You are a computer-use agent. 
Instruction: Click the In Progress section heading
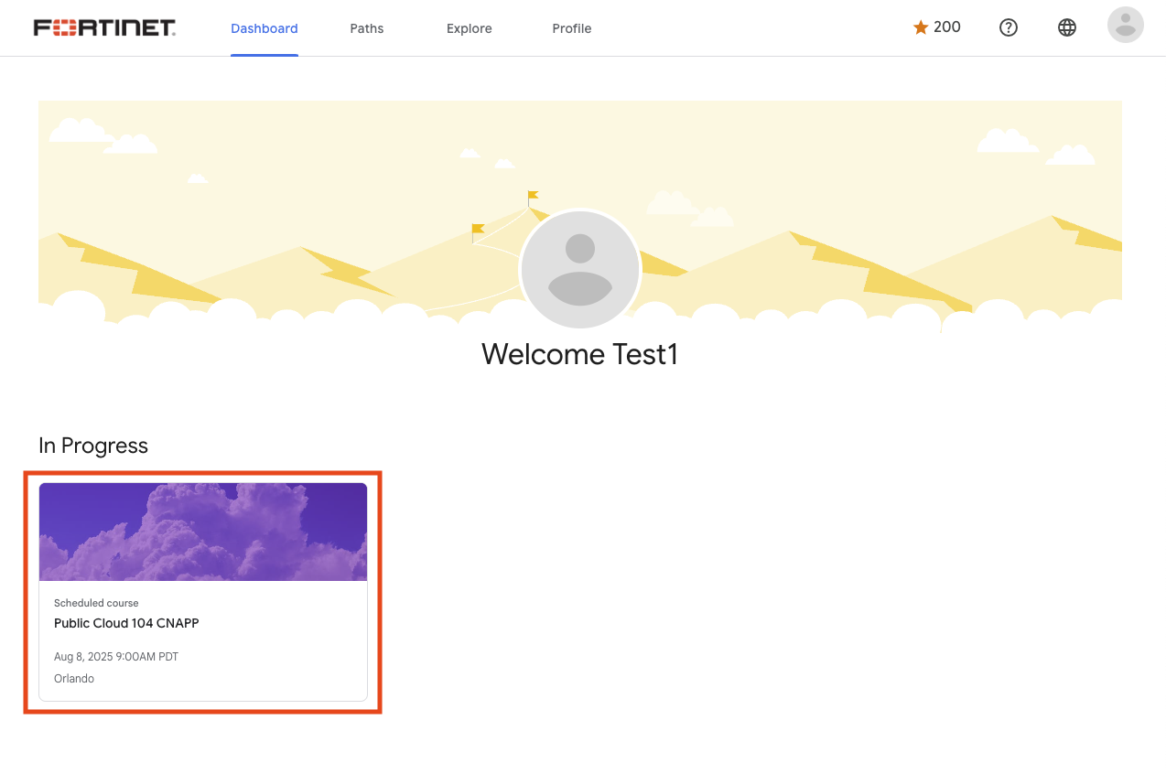(93, 446)
